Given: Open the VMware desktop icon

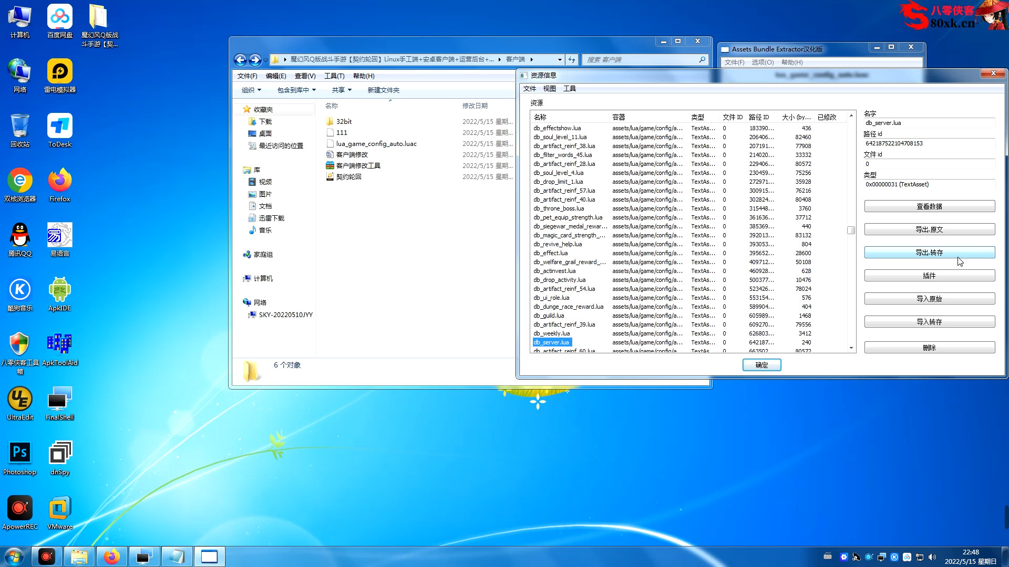Looking at the screenshot, I should [x=60, y=513].
